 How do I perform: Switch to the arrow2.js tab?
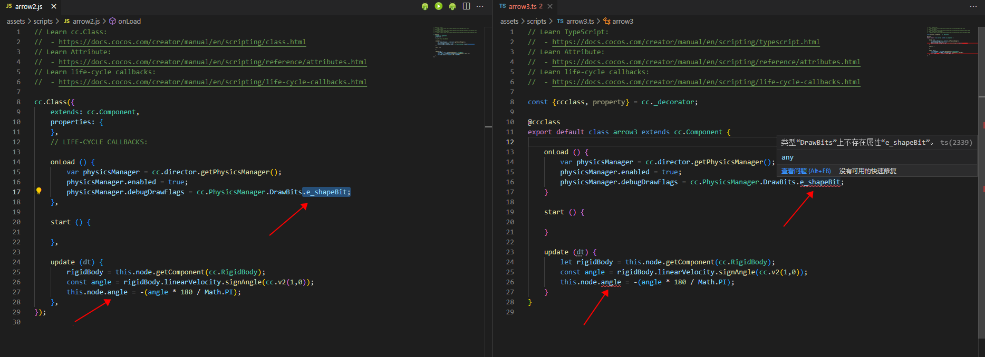(x=28, y=6)
